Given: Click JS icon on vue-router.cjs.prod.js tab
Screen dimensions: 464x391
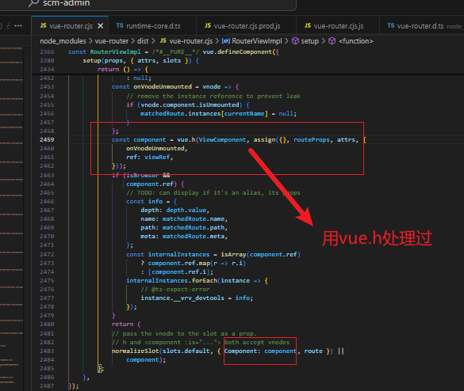Looking at the screenshot, I should click(208, 25).
